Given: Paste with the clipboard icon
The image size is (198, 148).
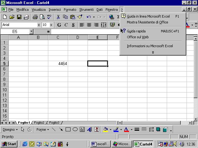Looking at the screenshot, I should (72, 17).
